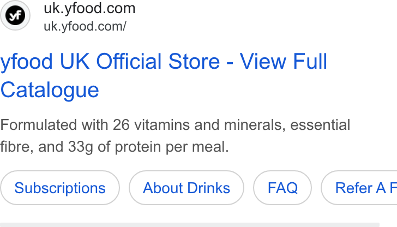The width and height of the screenshot is (397, 227).
Task: Click the Official Store words in the title
Action: [158, 61]
